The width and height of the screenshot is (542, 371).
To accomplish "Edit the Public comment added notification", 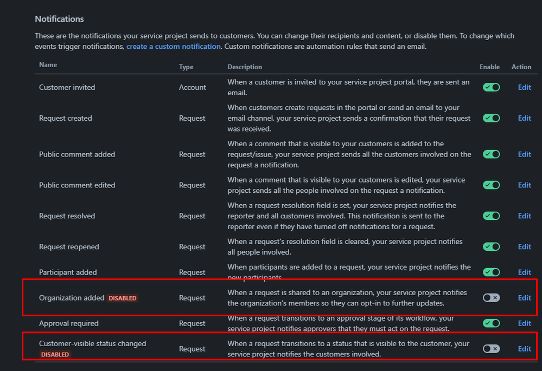I will point(524,154).
